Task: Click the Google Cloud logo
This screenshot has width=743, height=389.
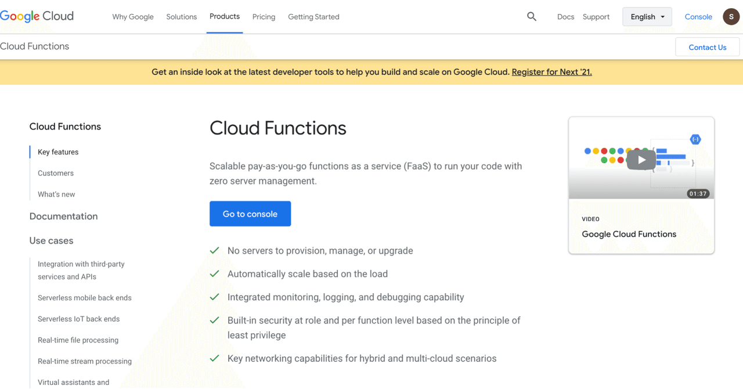Action: pos(37,16)
